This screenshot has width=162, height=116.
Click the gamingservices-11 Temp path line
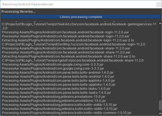click(x=79, y=24)
